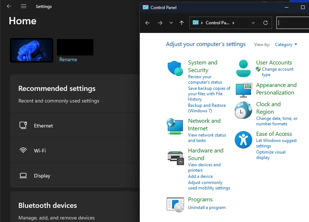Click the User Accounts person icon
The image size is (309, 222).
pos(243,68)
